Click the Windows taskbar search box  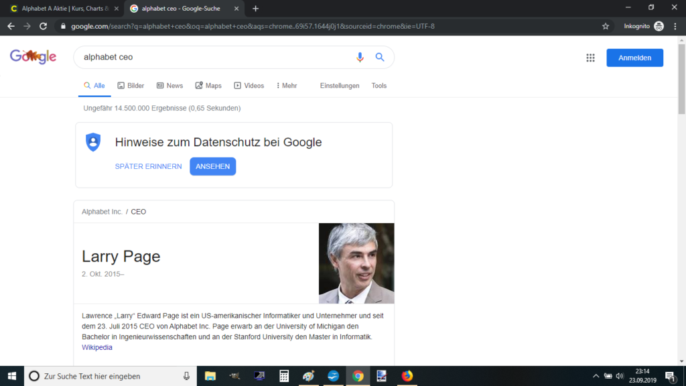click(111, 376)
